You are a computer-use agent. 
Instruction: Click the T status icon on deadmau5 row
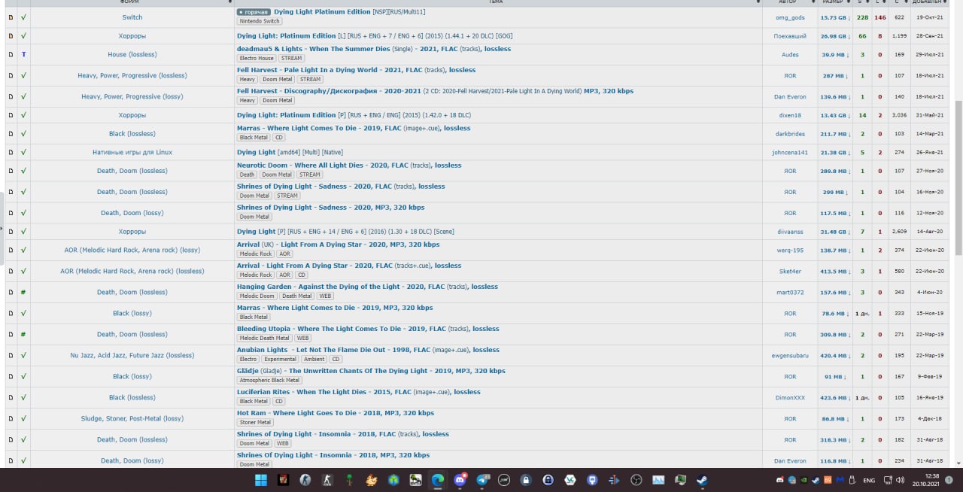[x=23, y=54]
